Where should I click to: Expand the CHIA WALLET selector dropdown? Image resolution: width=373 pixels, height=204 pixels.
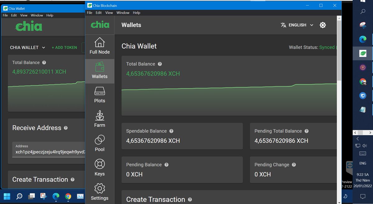tap(28, 48)
